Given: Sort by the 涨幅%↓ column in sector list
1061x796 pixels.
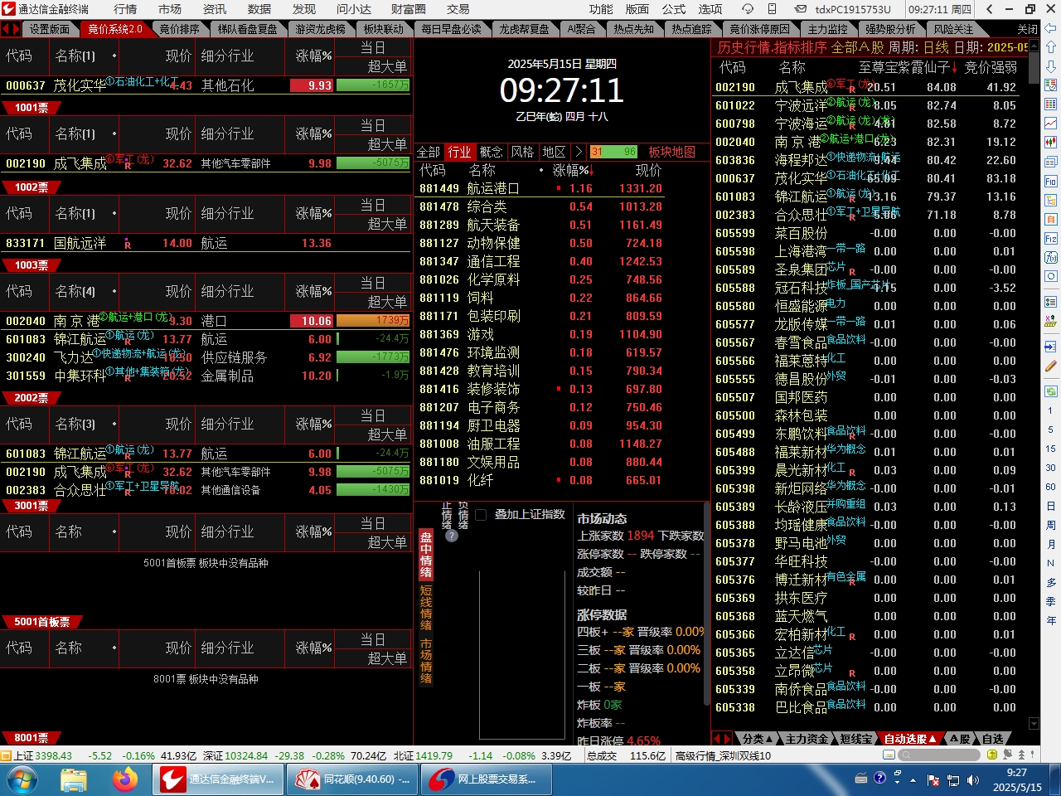Looking at the screenshot, I should click(x=573, y=170).
